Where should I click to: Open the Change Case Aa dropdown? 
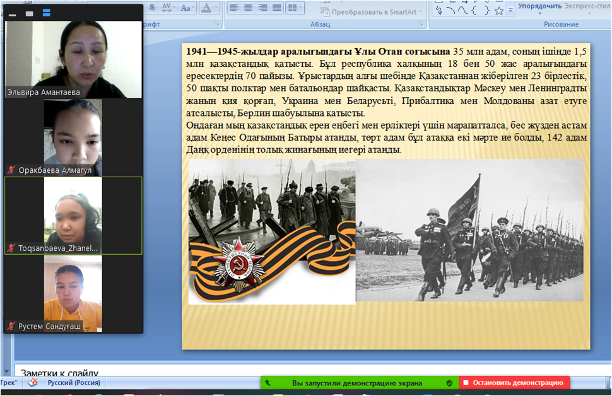[x=185, y=8]
